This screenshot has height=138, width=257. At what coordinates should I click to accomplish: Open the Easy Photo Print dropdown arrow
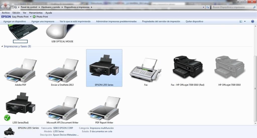(31, 17)
